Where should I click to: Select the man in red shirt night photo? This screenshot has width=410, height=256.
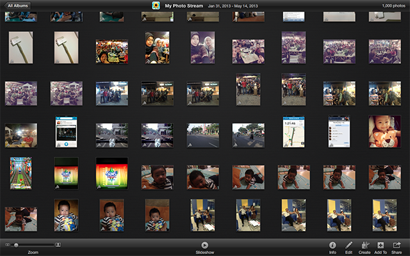click(21, 135)
